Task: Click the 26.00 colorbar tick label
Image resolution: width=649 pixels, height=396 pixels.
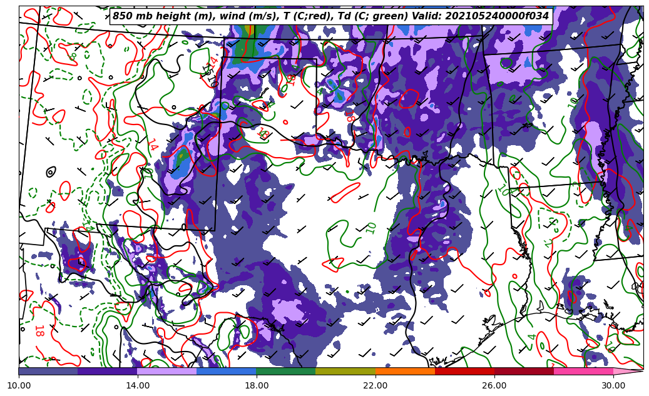Action: tap(494, 385)
